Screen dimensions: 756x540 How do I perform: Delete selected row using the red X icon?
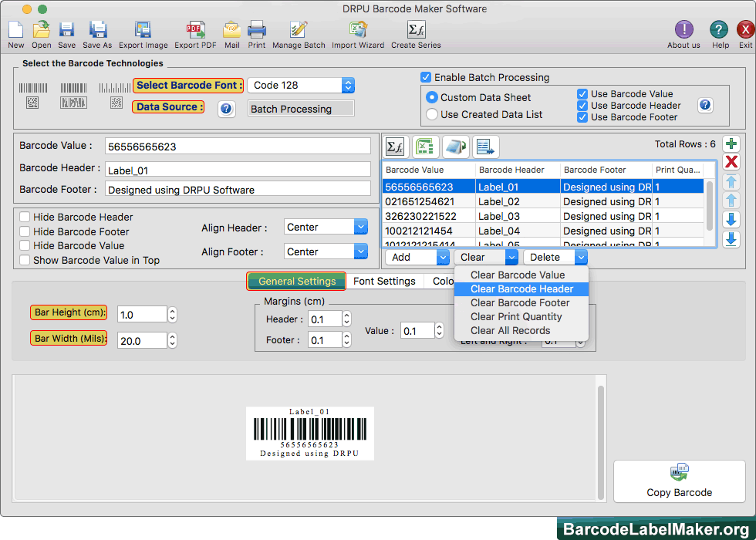(x=731, y=162)
